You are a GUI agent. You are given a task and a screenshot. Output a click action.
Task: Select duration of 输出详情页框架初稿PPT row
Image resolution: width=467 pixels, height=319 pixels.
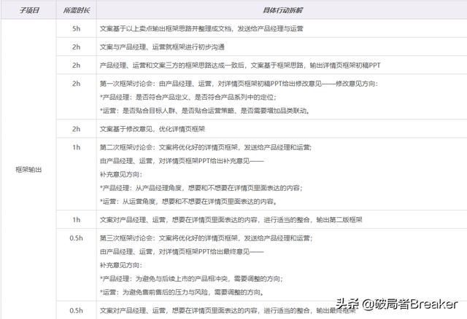[x=76, y=65]
